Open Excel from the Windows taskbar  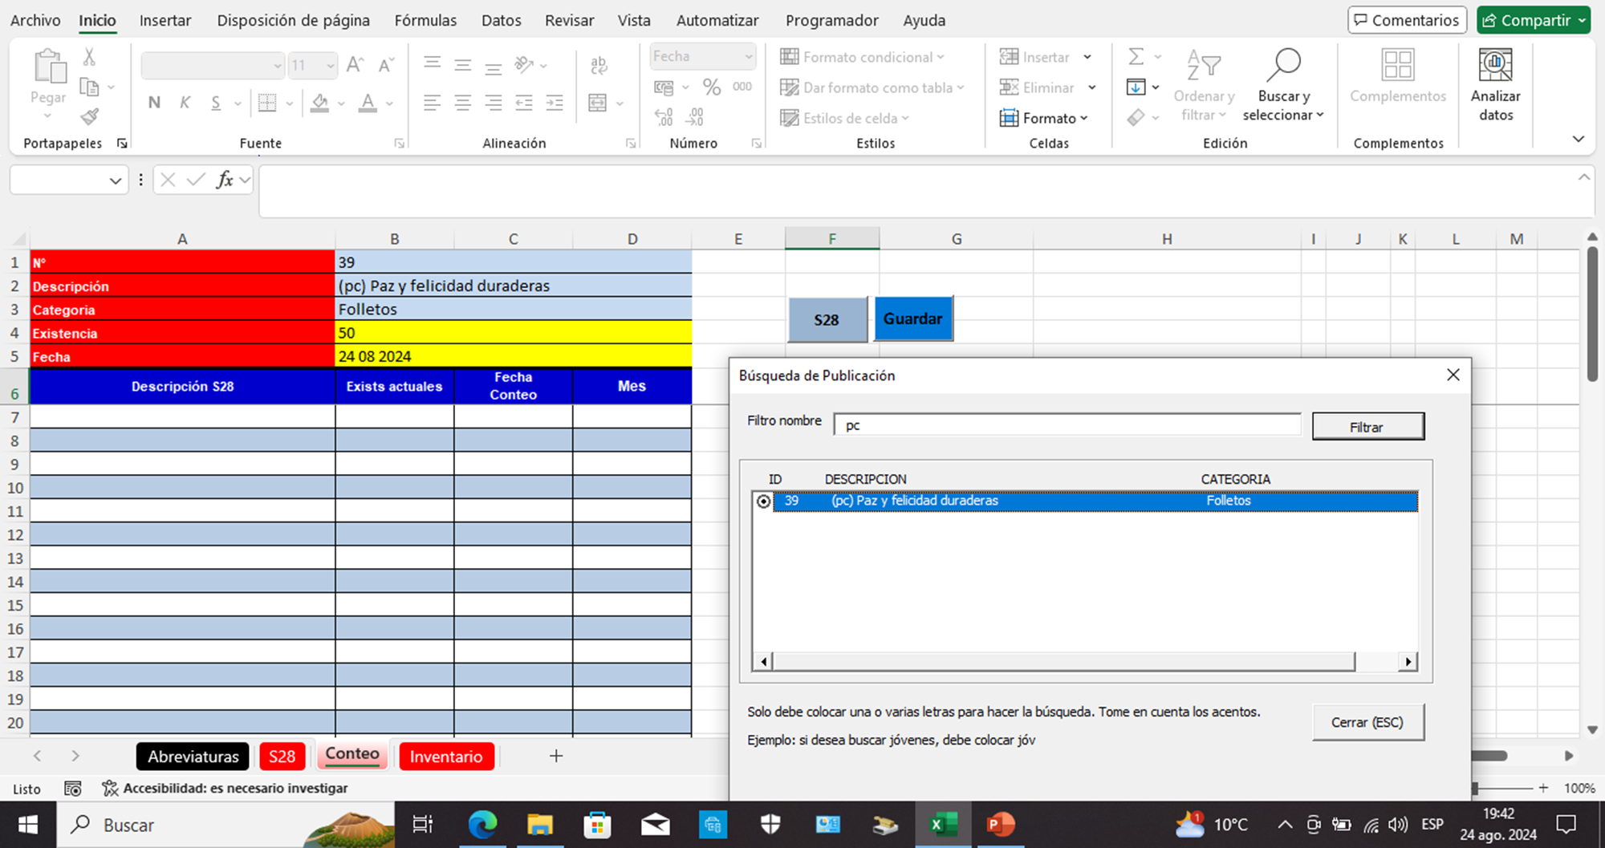click(943, 825)
